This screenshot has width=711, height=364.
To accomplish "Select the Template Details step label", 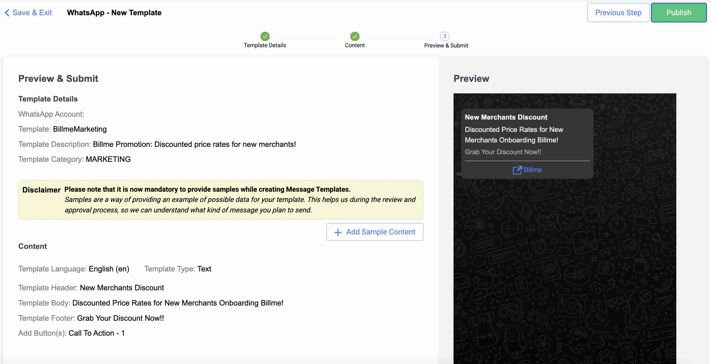I will [x=265, y=45].
